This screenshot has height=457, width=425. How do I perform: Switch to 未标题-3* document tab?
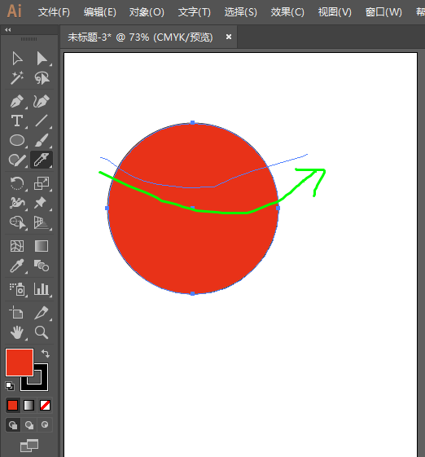[x=140, y=37]
